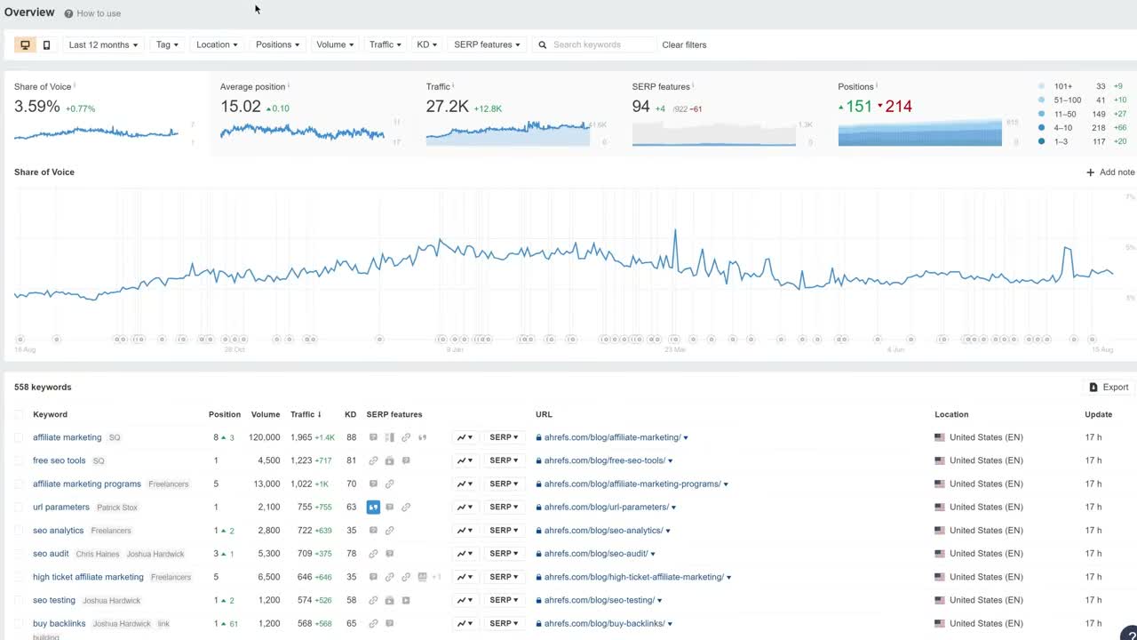Screen dimensions: 1137x640
Task: Click the Export button
Action: [1109, 388]
